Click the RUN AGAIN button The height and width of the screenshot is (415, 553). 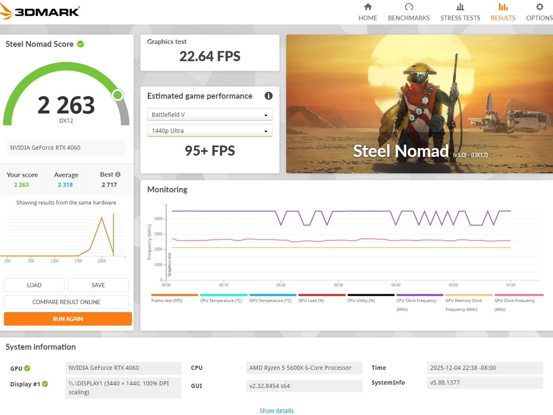tap(67, 319)
